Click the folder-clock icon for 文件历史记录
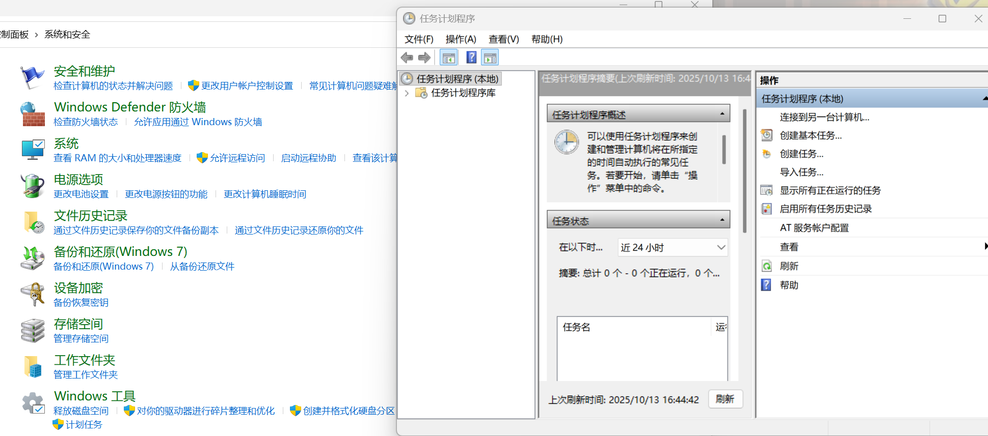Screen dimensions: 988x436 [34, 222]
